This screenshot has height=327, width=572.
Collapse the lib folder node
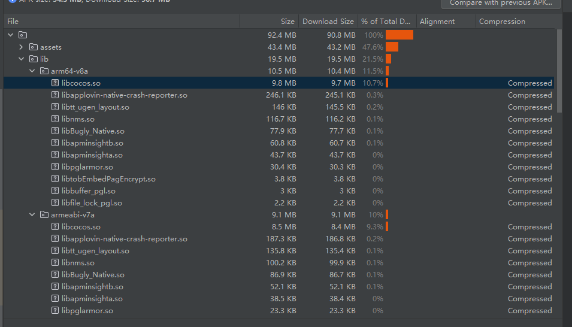[22, 59]
